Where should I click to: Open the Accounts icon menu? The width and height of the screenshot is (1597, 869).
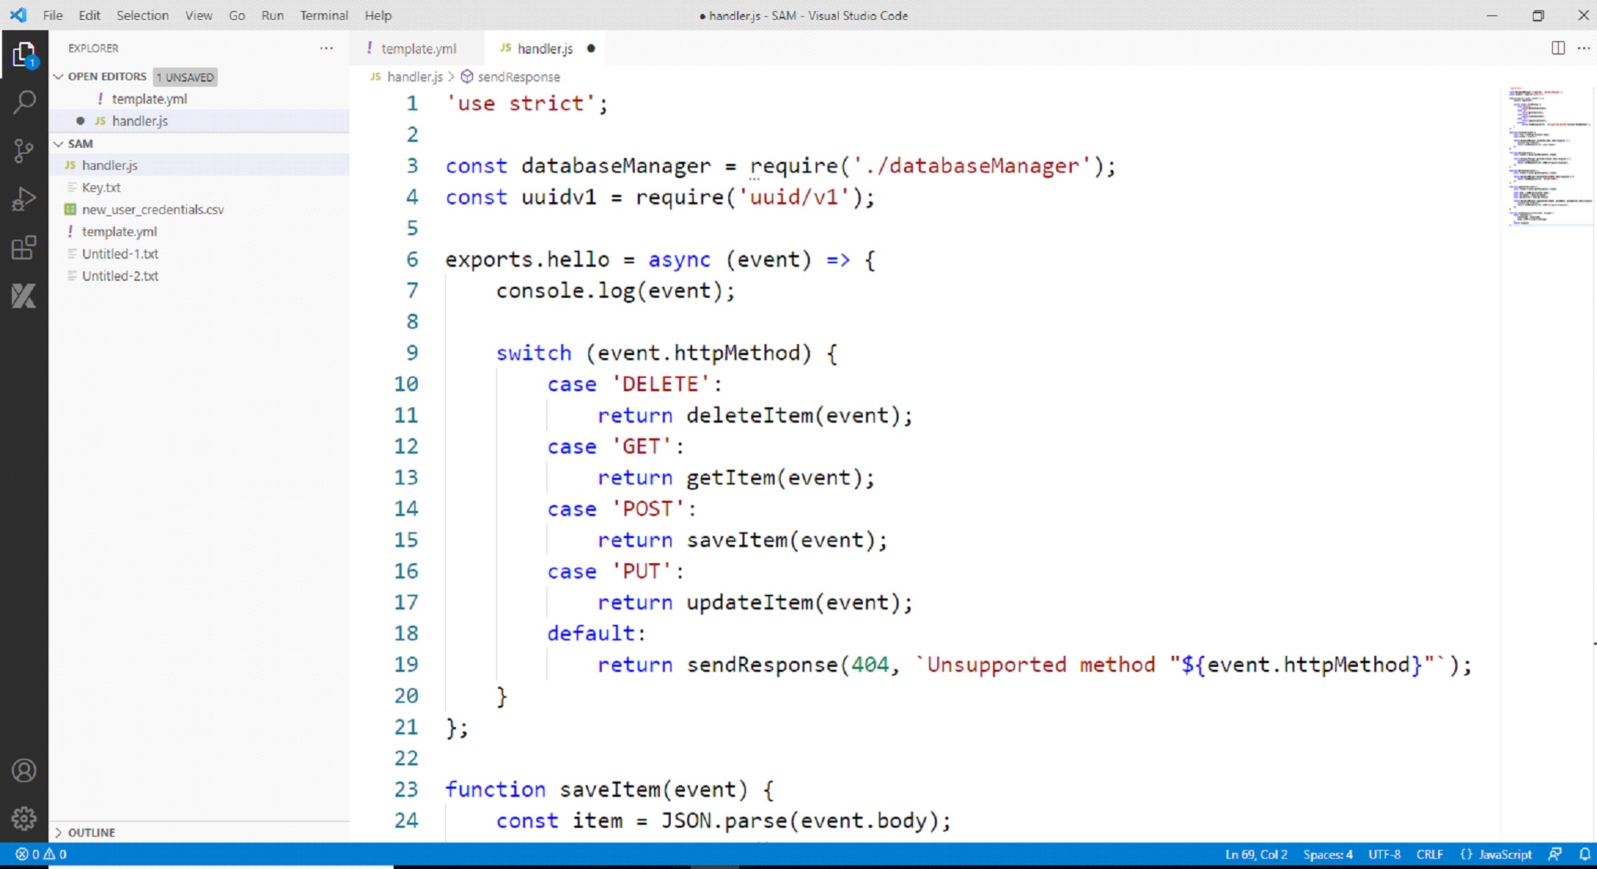point(24,770)
